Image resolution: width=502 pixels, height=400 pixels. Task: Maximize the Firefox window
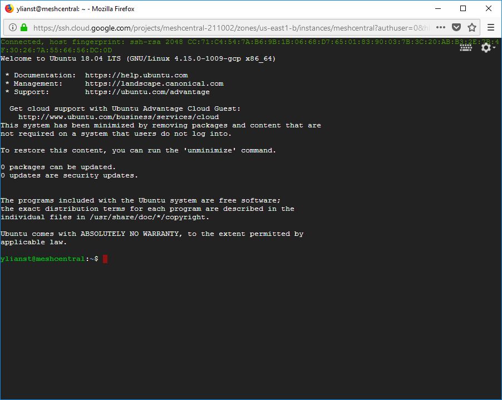coord(463,9)
